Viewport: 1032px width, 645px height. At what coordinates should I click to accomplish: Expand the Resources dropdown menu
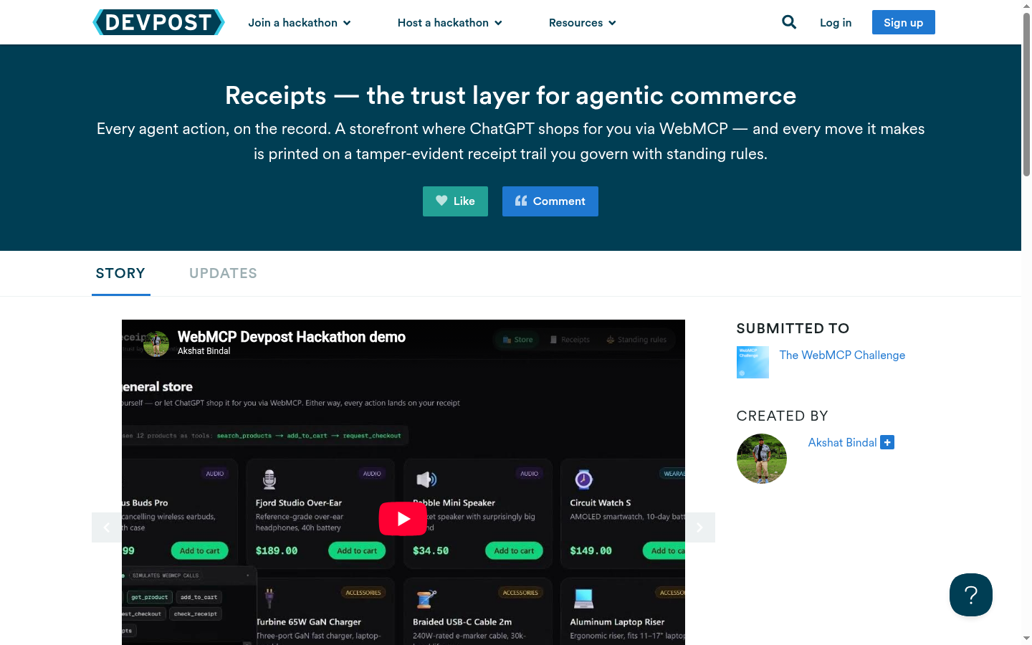point(583,23)
